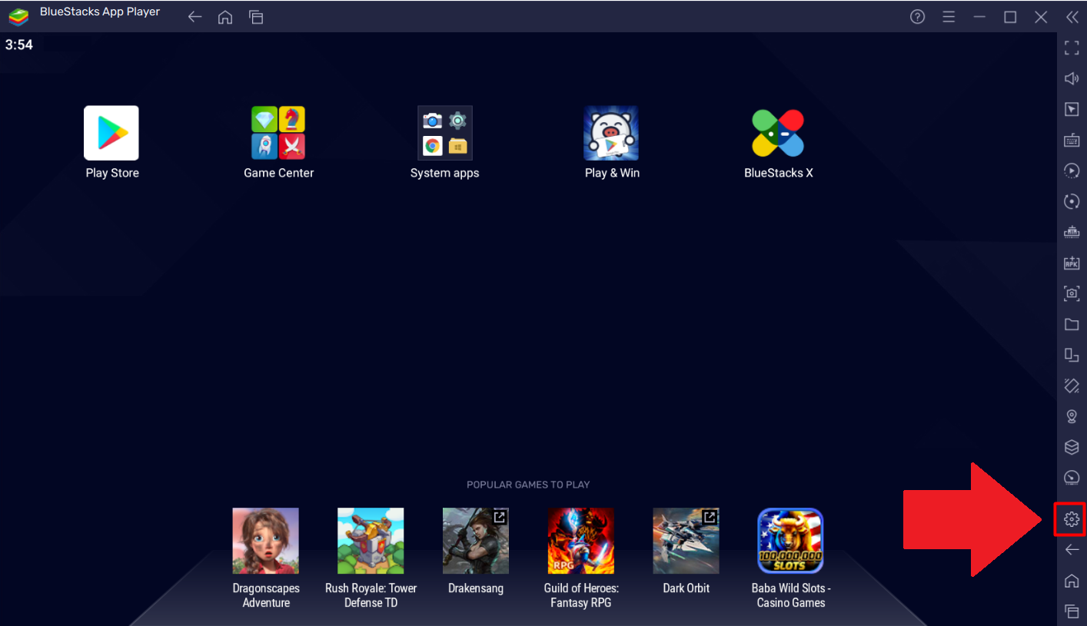Toggle eco mode gauge icon
Screen dimensions: 1087x626
pyautogui.click(x=1072, y=478)
